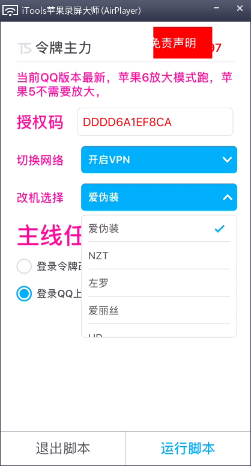
Task: Expand the 开启VPN network dropdown
Action: click(159, 159)
